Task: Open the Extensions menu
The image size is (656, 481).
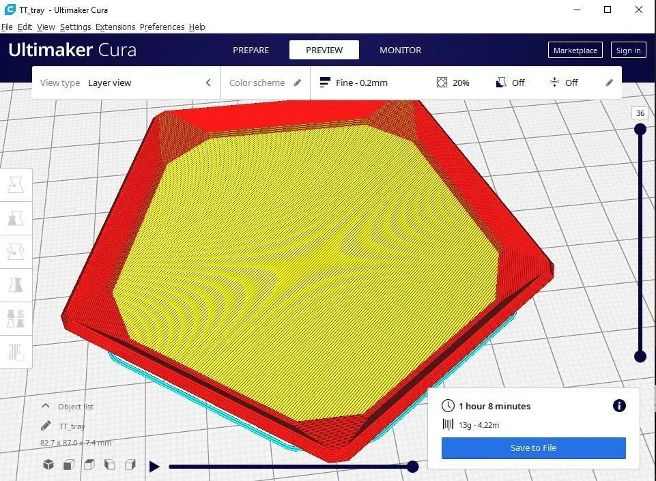Action: click(x=115, y=27)
